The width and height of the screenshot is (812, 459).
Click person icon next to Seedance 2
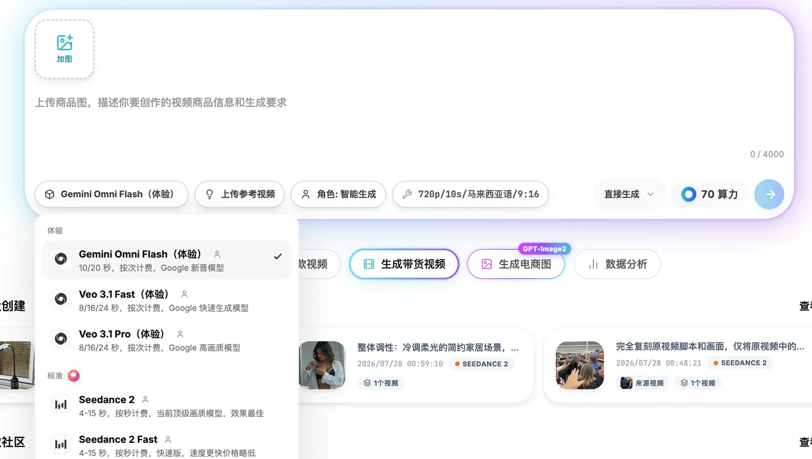pos(146,400)
